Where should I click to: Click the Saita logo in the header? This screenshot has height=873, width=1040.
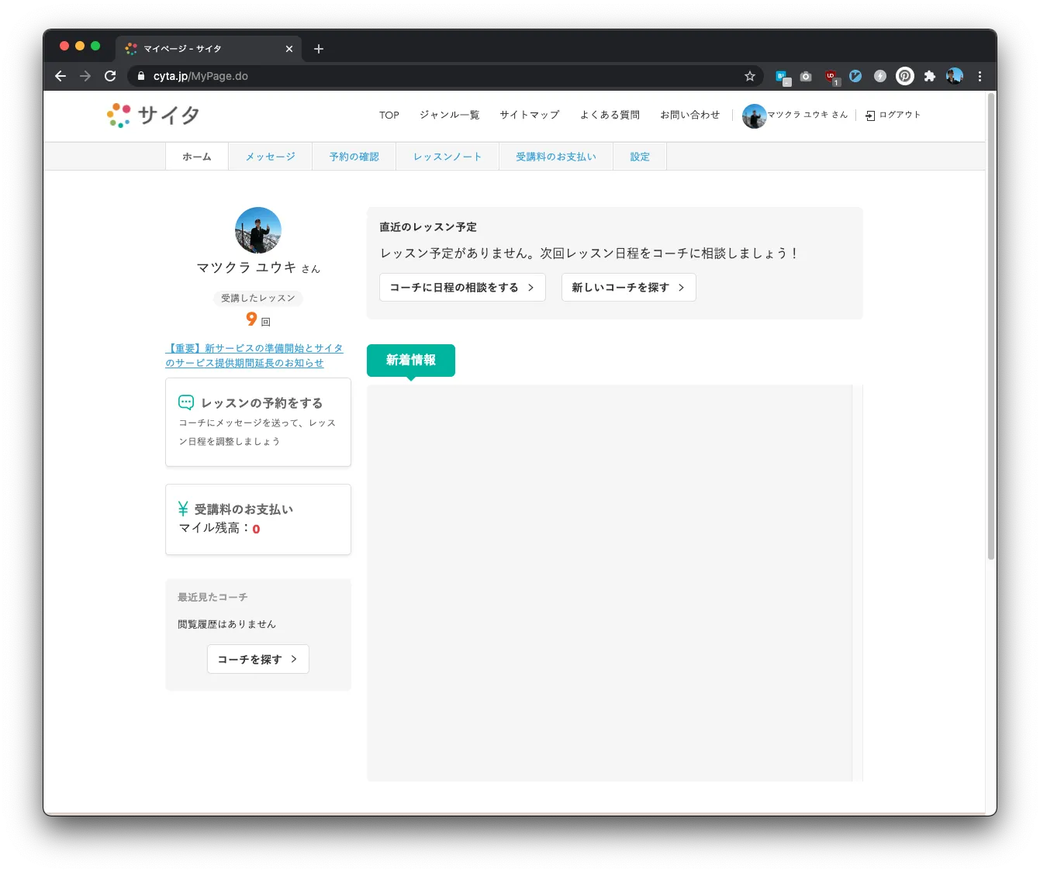point(154,116)
